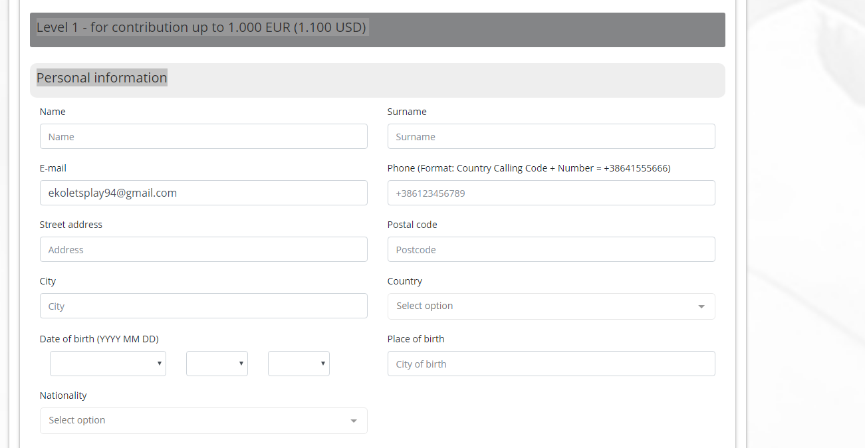Click the E-mail field containing ekoletsplay94@gmail.com
Image resolution: width=865 pixels, height=448 pixels.
pos(203,193)
